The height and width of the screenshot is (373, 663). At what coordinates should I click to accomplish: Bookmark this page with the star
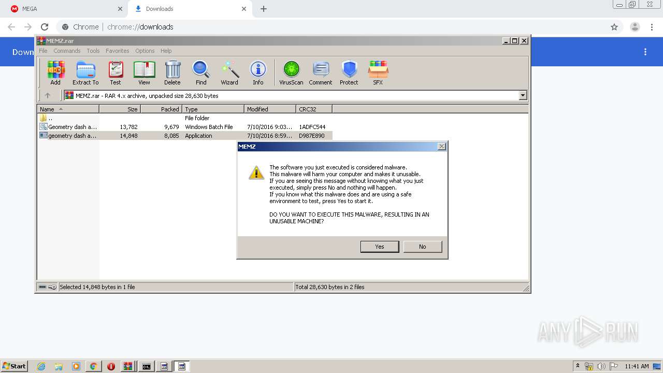pyautogui.click(x=614, y=27)
